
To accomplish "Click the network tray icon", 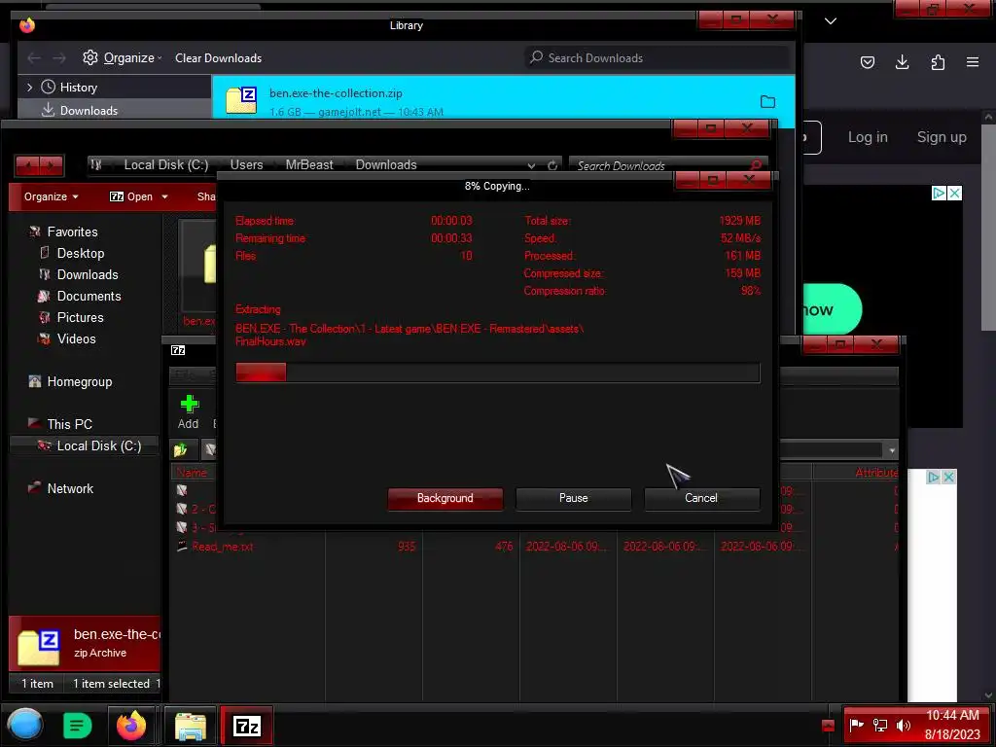I will click(879, 726).
